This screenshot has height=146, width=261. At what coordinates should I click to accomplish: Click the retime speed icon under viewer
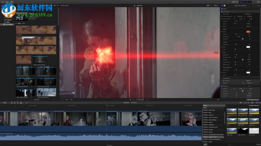(71, 99)
